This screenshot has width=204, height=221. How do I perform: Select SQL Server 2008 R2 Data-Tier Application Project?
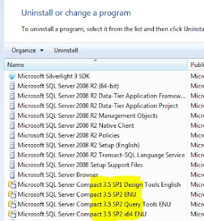[98, 106]
